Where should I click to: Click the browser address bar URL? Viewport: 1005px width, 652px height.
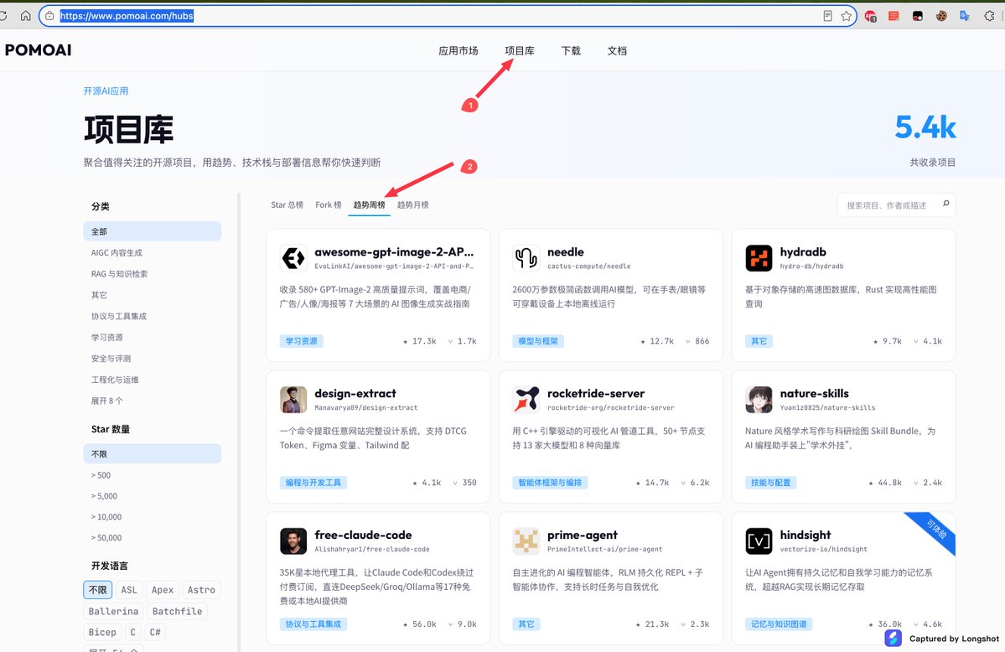(127, 16)
